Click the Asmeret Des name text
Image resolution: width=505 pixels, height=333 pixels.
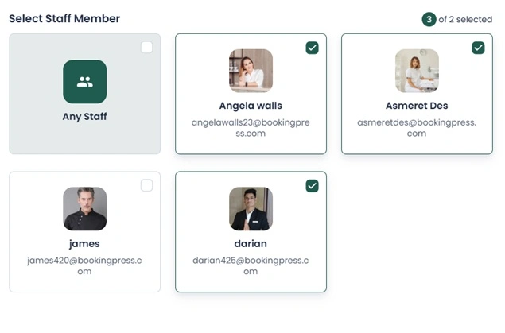click(417, 106)
